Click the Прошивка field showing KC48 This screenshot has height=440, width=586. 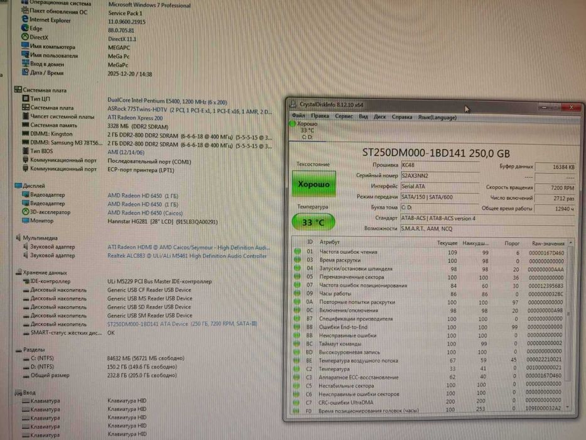440,165
